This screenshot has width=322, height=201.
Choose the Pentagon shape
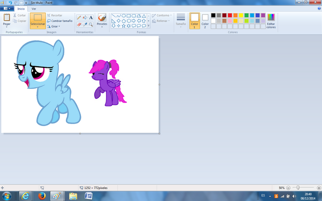(x=124, y=21)
